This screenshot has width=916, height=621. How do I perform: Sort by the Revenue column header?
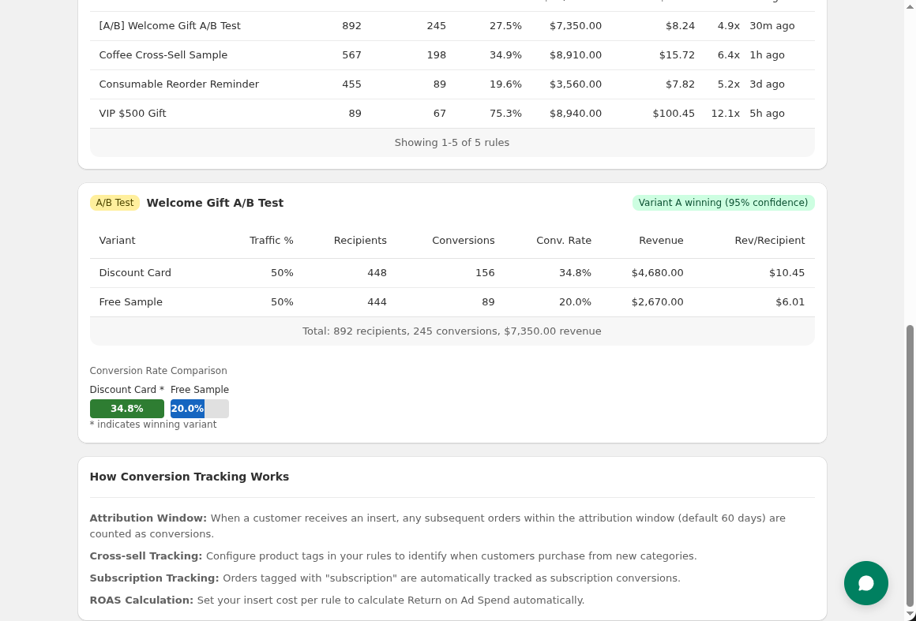click(x=661, y=240)
